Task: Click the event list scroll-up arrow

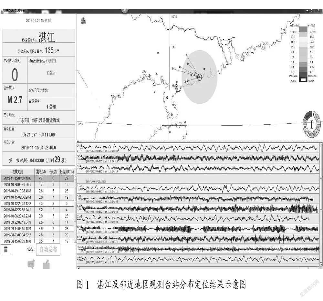Action: [x=75, y=177]
